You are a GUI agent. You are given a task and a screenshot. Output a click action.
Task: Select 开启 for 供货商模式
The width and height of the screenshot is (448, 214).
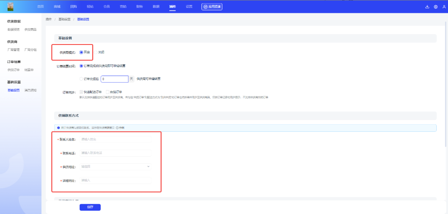81,52
